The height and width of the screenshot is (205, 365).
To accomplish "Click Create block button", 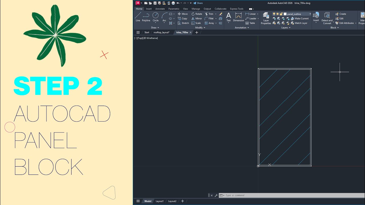I will tap(341, 14).
